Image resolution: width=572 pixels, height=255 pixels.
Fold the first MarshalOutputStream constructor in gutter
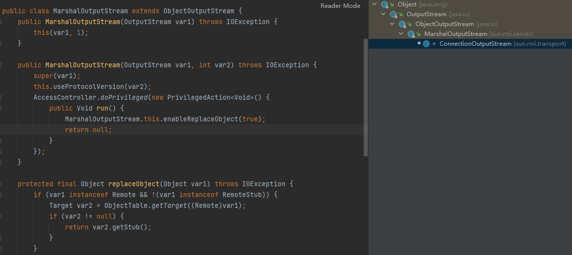tap(1, 22)
